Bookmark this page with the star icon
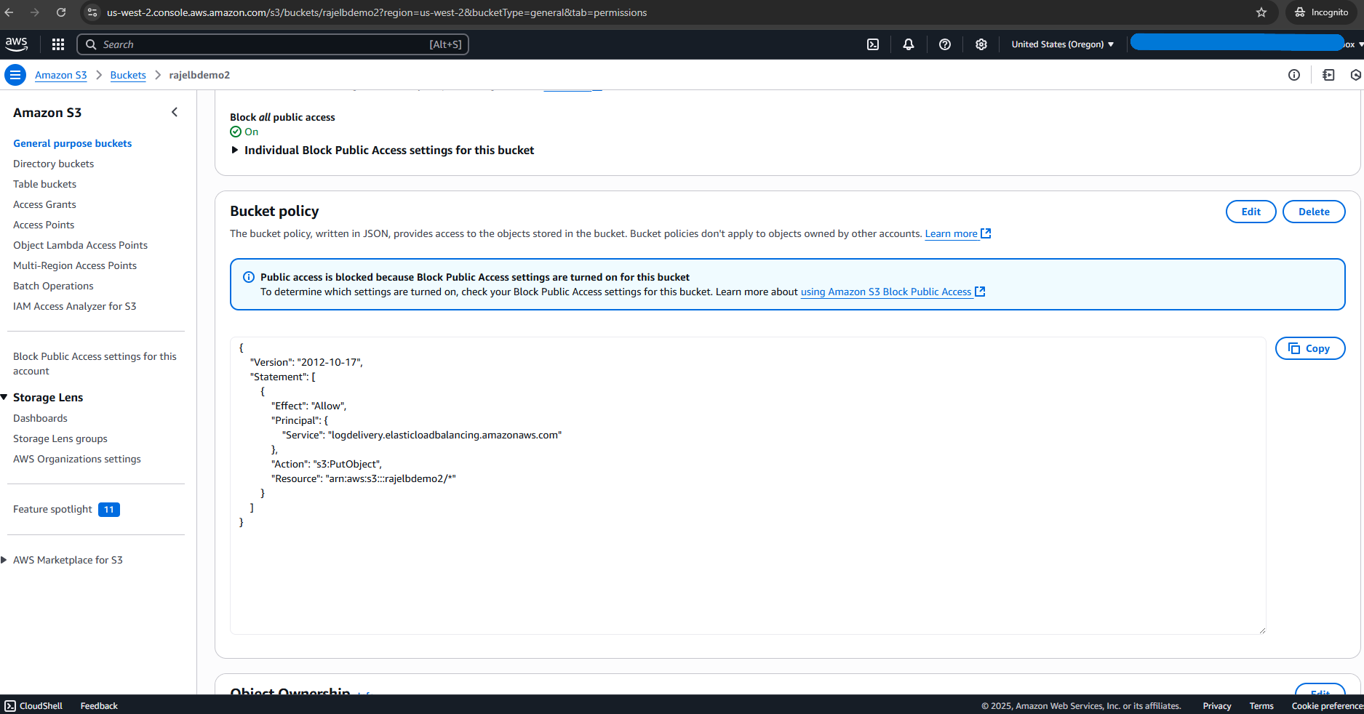The width and height of the screenshot is (1364, 714). pyautogui.click(x=1261, y=12)
